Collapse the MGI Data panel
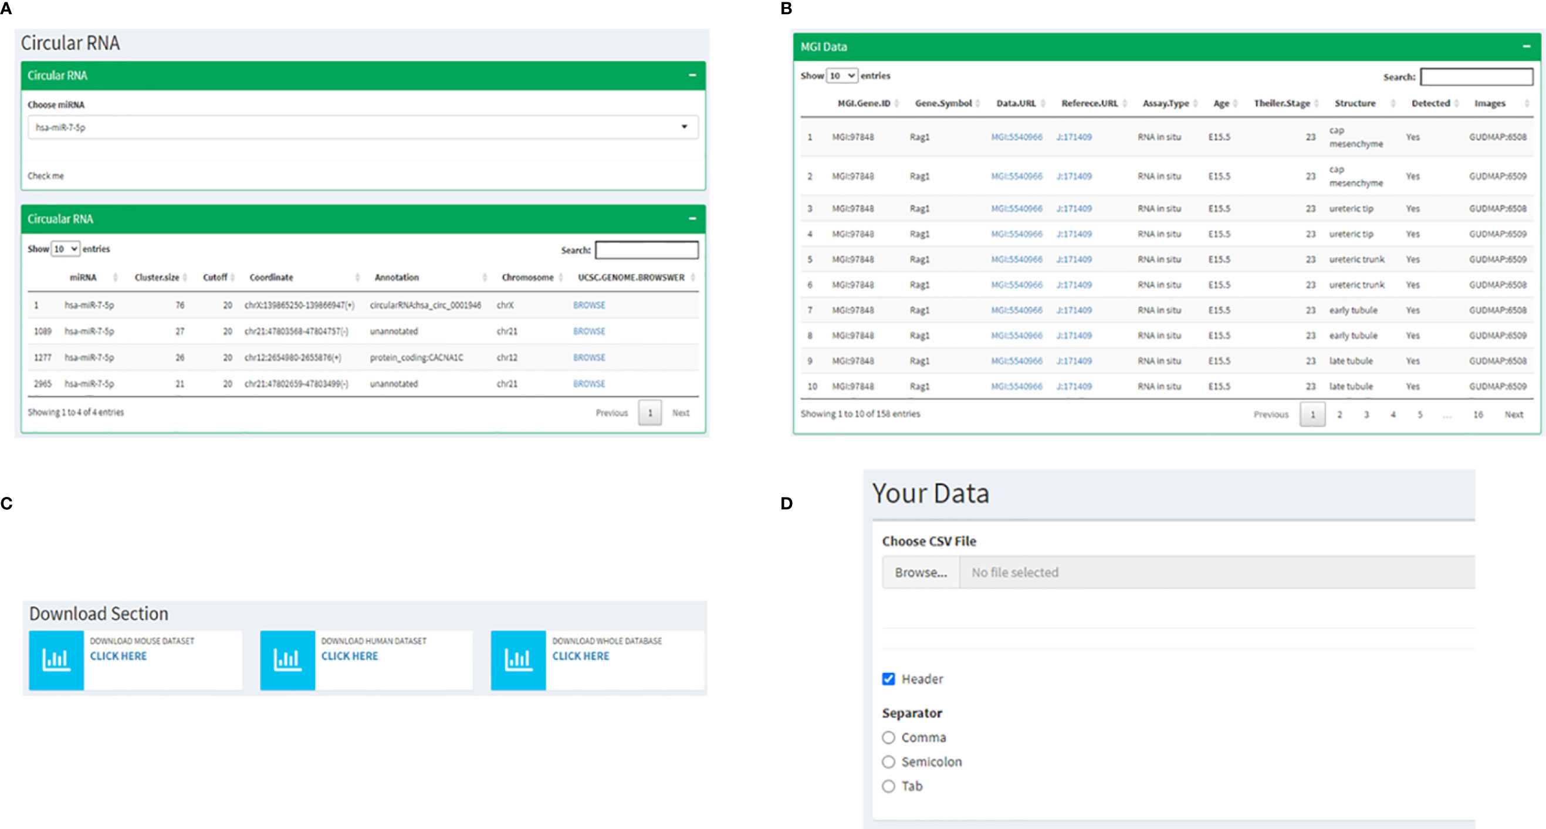Image resolution: width=1546 pixels, height=829 pixels. click(x=1527, y=46)
